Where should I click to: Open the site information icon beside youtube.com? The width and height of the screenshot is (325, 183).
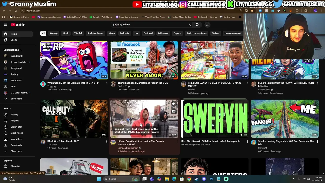[x=23, y=11]
